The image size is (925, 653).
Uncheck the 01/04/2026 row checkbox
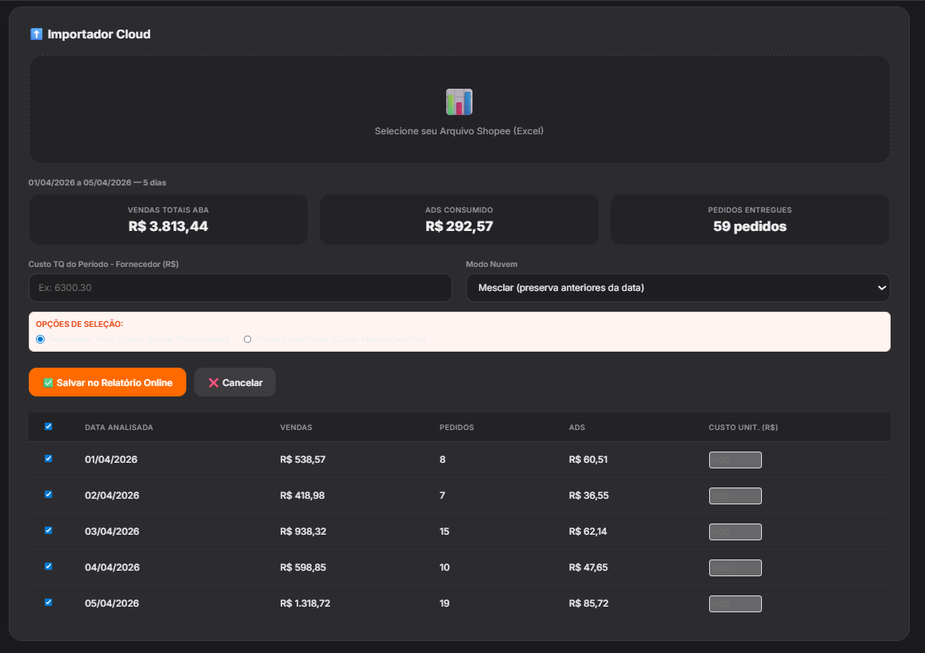point(49,458)
